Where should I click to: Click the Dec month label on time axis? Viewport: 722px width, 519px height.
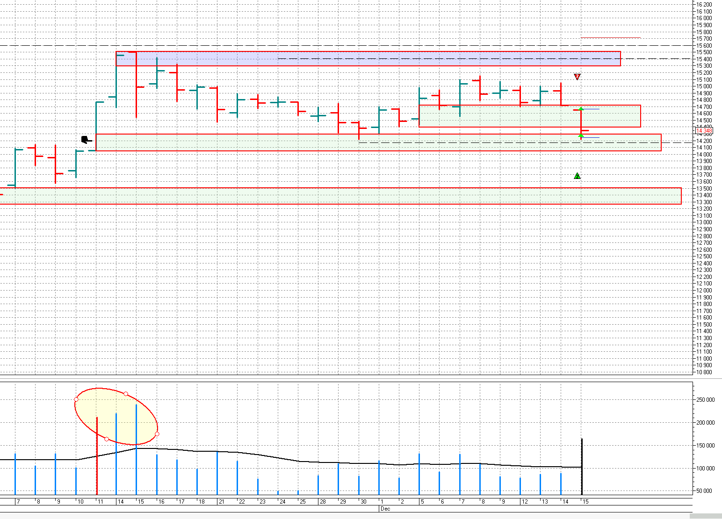tap(385, 509)
